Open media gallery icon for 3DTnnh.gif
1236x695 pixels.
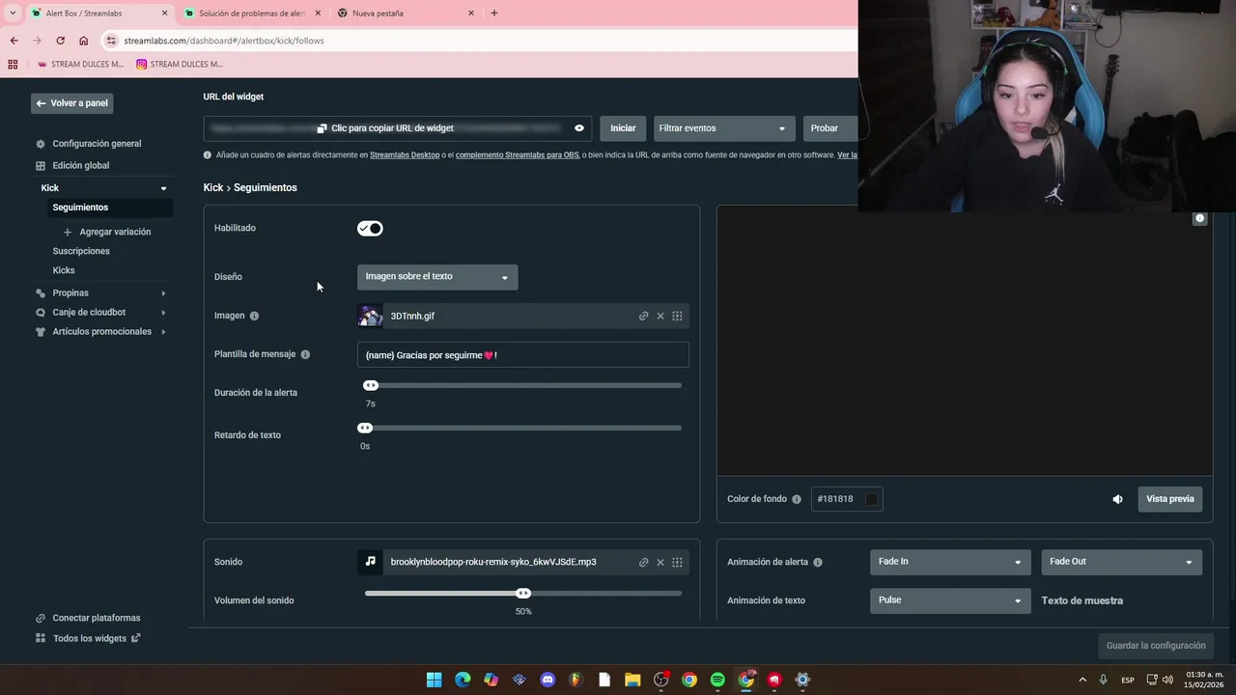(x=677, y=316)
